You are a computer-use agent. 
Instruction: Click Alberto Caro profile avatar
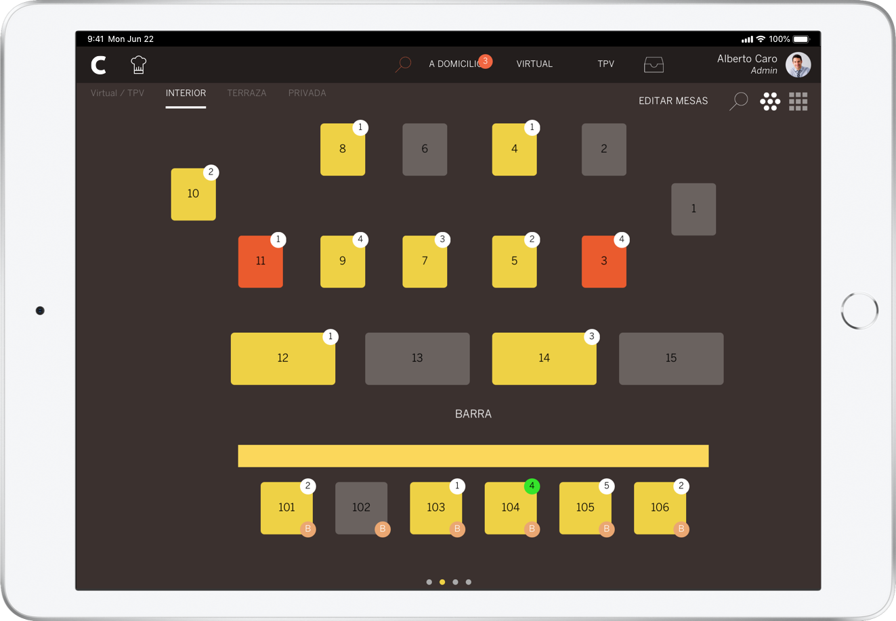[798, 65]
